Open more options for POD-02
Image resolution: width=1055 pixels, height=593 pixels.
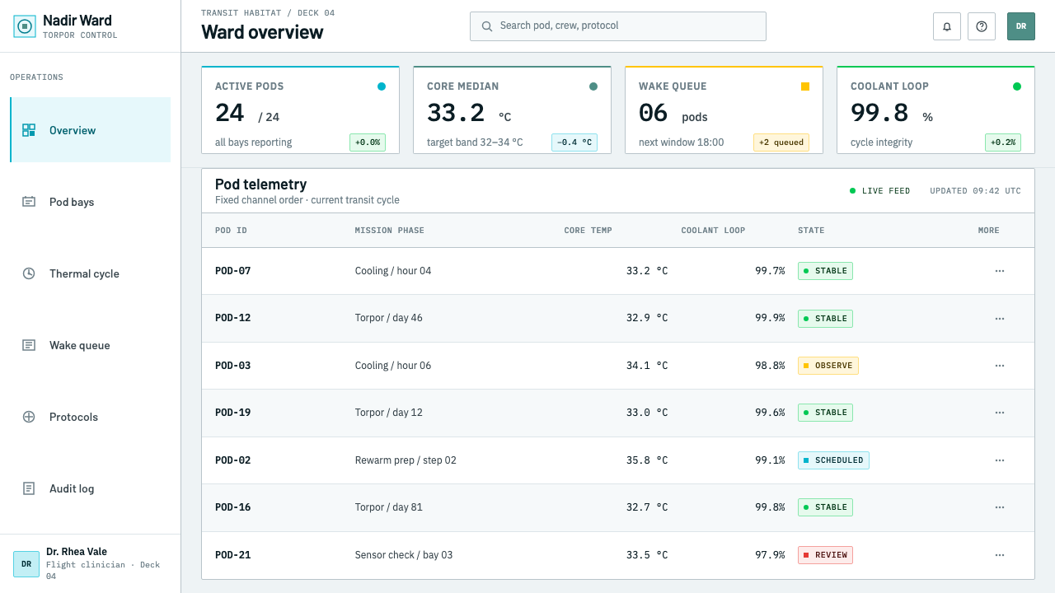coord(1000,460)
